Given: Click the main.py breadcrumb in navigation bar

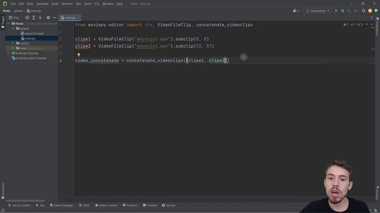Looking at the screenshot, I should tap(34, 11).
